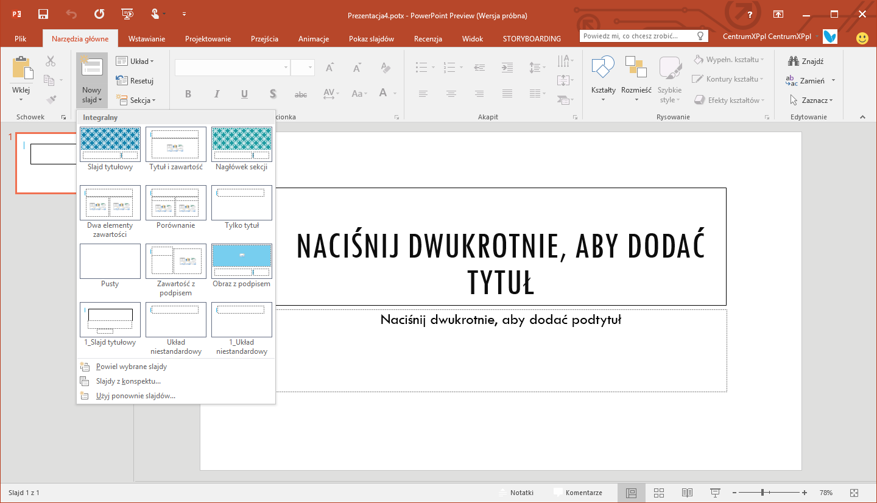
Task: Open the Sekcja dropdown
Action: [x=135, y=100]
